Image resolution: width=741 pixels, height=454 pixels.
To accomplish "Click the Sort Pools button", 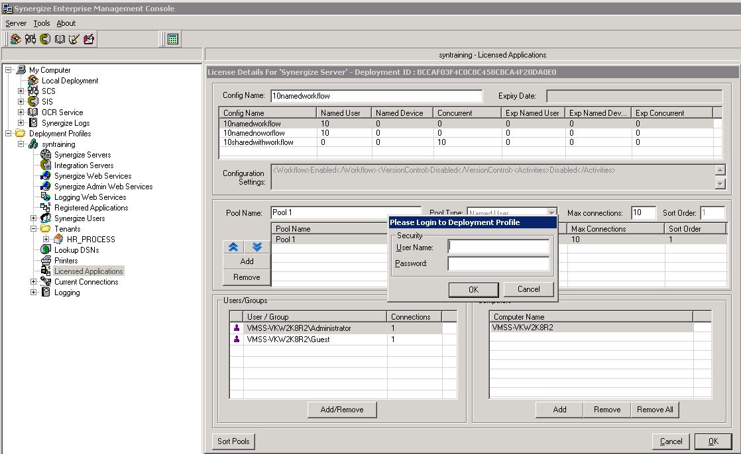I will point(233,441).
